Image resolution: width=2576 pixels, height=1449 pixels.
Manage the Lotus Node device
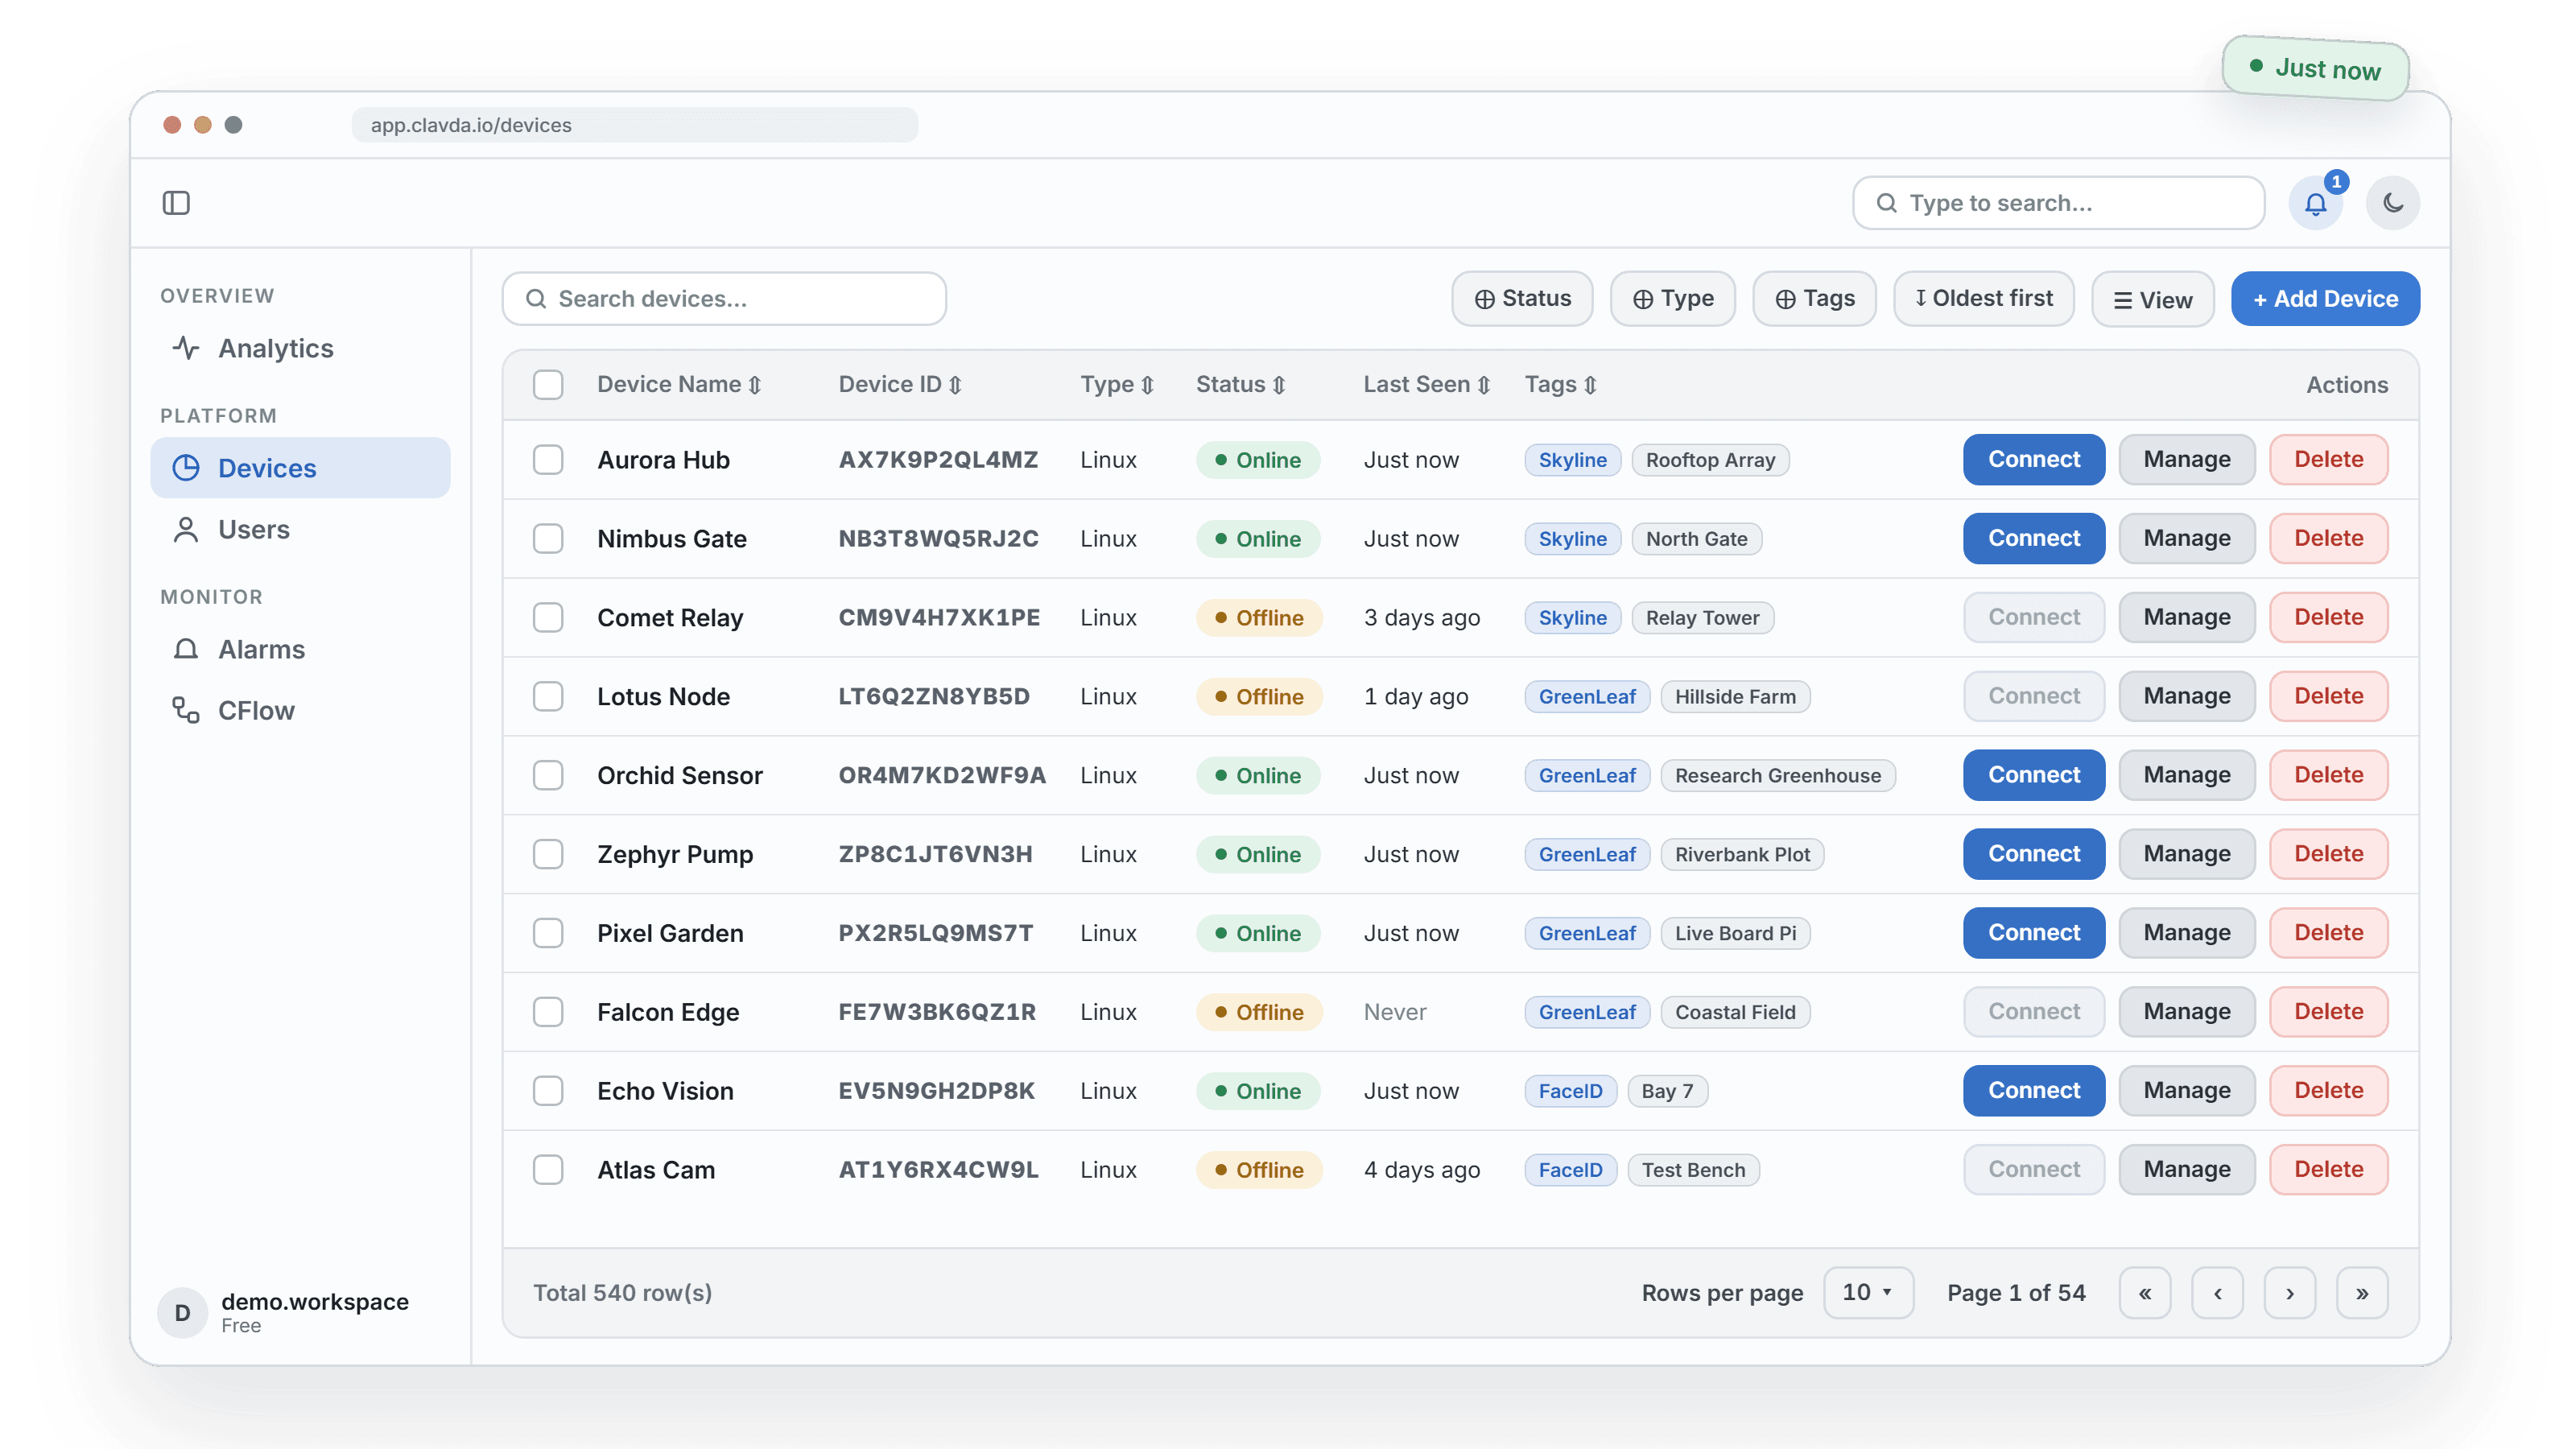(2186, 697)
